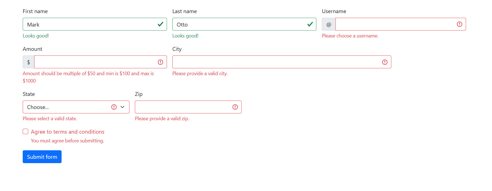The height and width of the screenshot is (191, 492).
Task: Click the error icon in Zip field
Action: (235, 107)
